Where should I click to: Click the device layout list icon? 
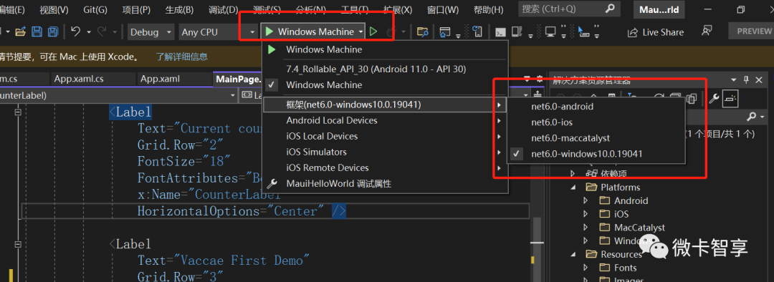click(x=516, y=32)
